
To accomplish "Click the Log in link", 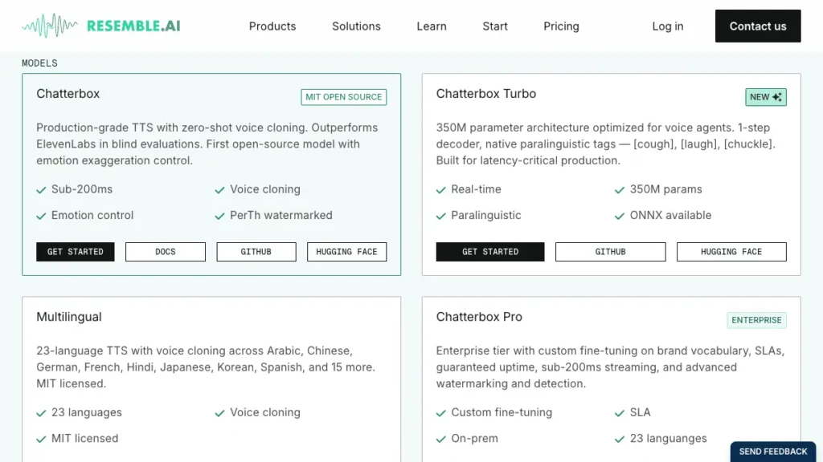I will 668,26.
